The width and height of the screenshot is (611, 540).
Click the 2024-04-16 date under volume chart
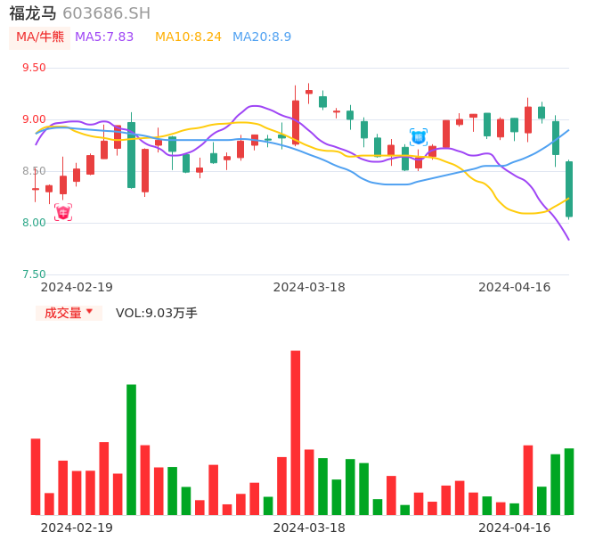click(x=515, y=528)
